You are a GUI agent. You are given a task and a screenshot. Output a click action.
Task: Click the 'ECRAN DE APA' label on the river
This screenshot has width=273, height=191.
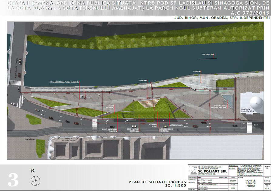pyautogui.click(x=208, y=55)
